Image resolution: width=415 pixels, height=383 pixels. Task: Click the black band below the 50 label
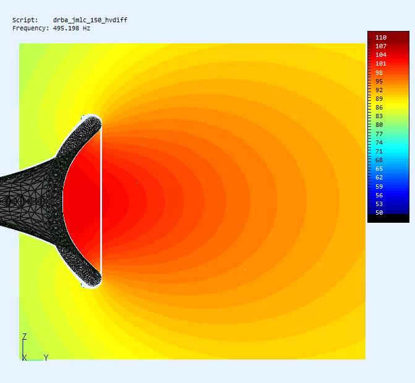[388, 218]
